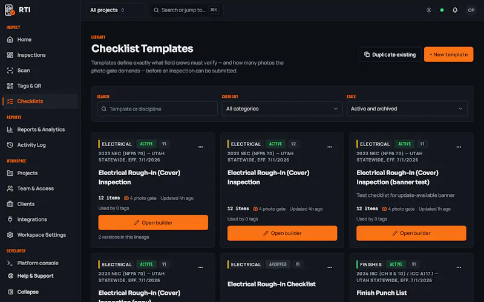Screen dimensions: 484x302
Task: Open the Home sidebar item
Action: [39, 39]
